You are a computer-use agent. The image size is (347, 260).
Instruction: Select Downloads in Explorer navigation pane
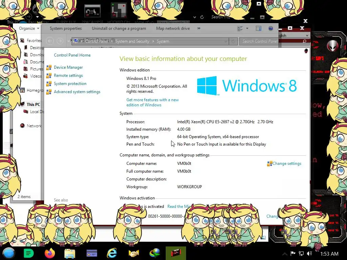pos(37,55)
